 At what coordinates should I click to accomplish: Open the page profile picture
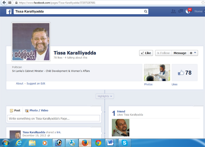click(x=31, y=42)
